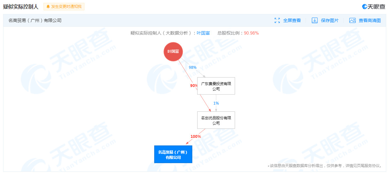Click the bell notification icon
Screen dimensions: 390x173
[48, 6]
